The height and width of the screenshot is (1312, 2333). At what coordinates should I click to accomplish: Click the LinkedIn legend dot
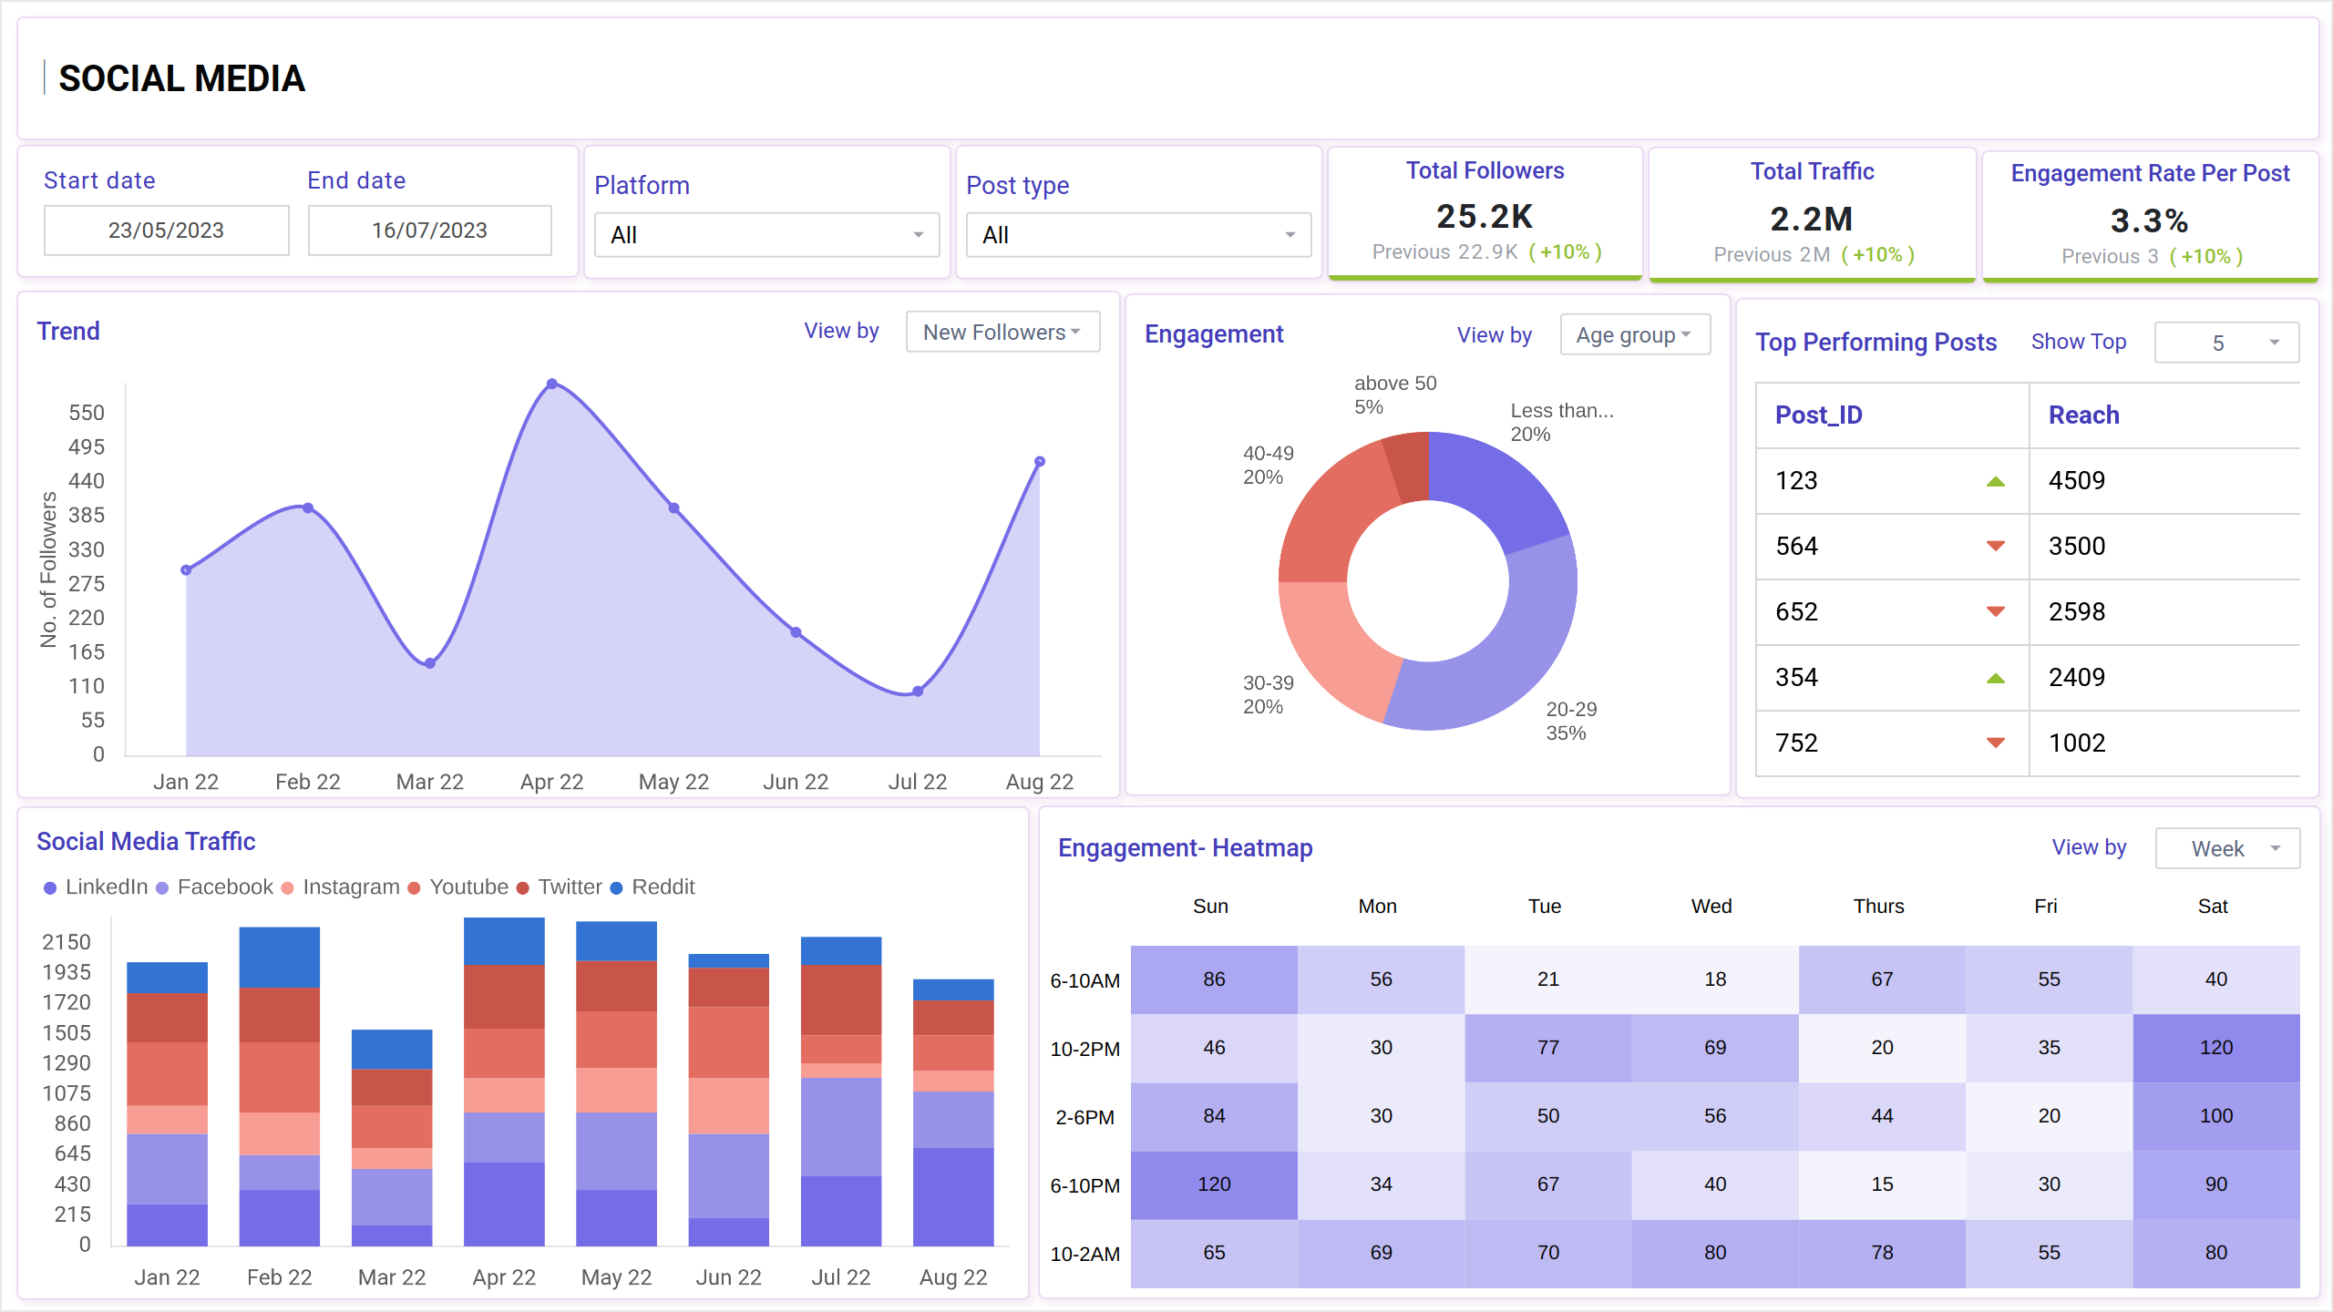tap(50, 887)
